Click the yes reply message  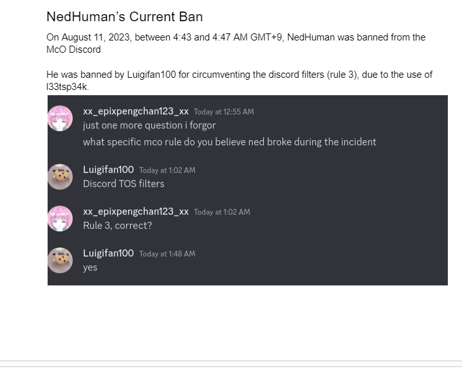pos(90,268)
